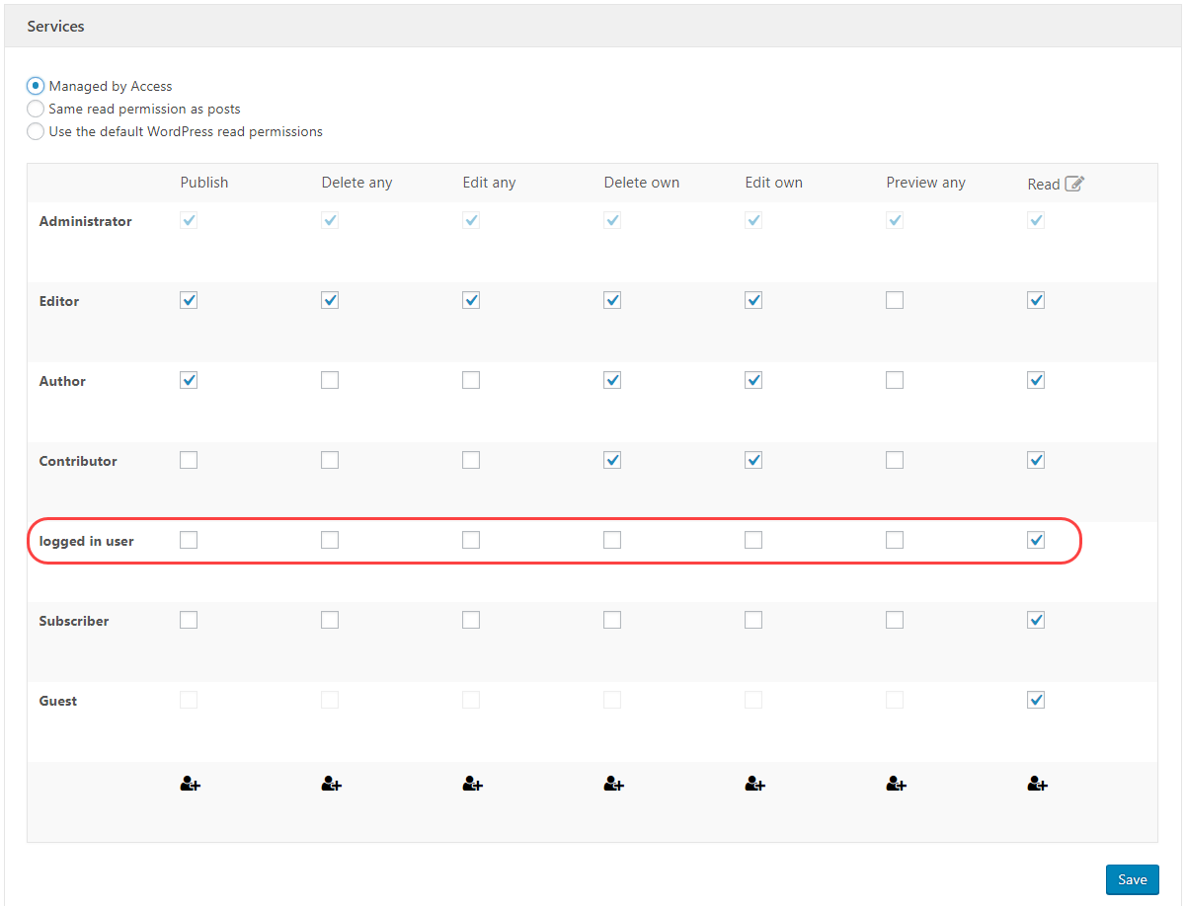1185x906 pixels.
Task: Uncheck Read for logged in user
Action: coord(1036,540)
